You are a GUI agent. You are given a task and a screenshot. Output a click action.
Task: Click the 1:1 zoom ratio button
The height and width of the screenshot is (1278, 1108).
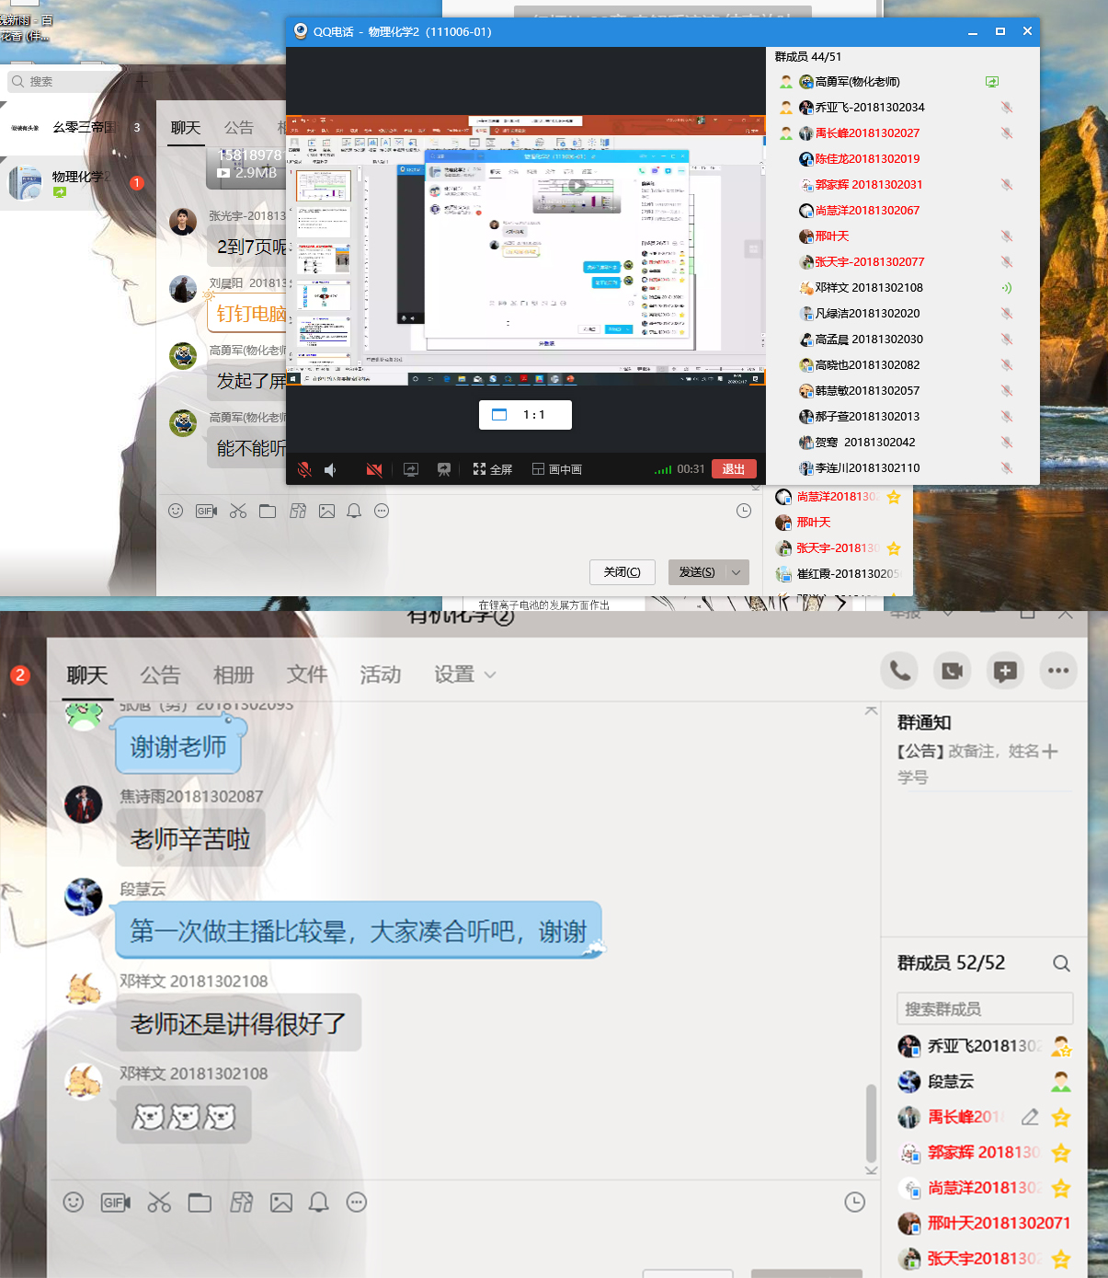tap(525, 415)
